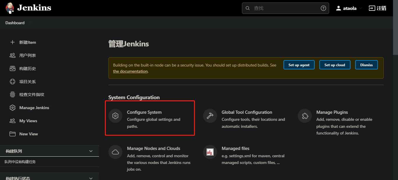This screenshot has width=398, height=180.
Task: Click the gear icon beside Manage Jenkins
Action: coord(12,108)
